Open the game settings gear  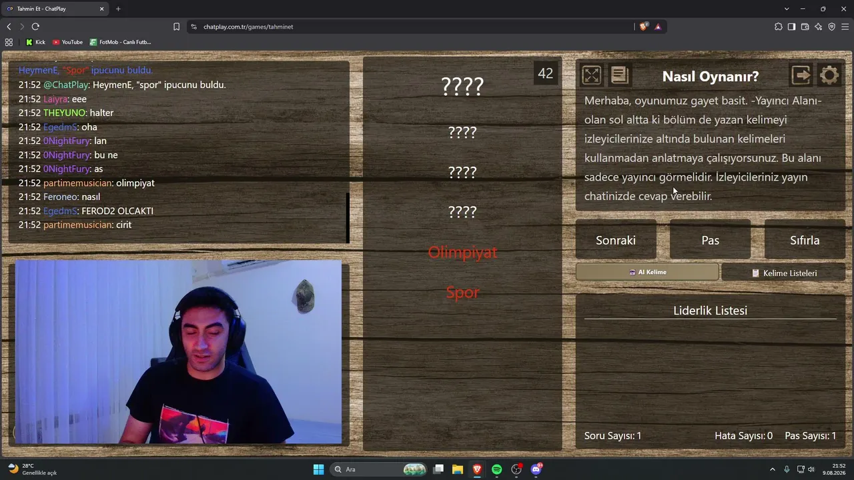pyautogui.click(x=829, y=75)
